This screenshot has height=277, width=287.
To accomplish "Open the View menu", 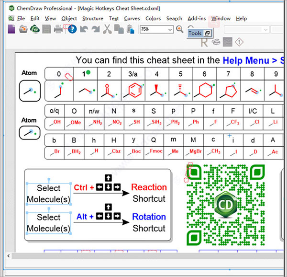I will tap(50, 19).
